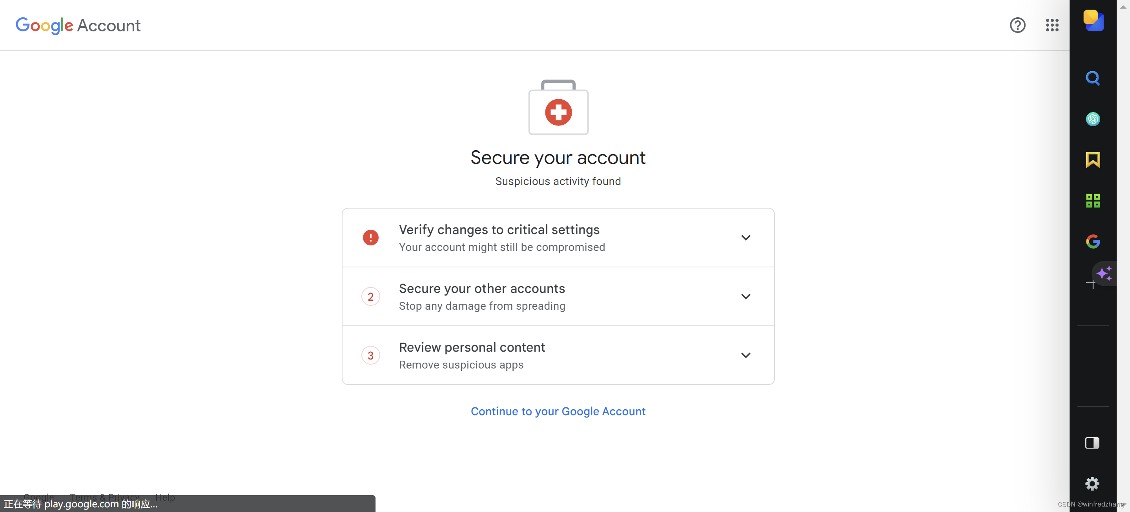Click the Google Account logo header
1130x512 pixels.
click(x=78, y=25)
